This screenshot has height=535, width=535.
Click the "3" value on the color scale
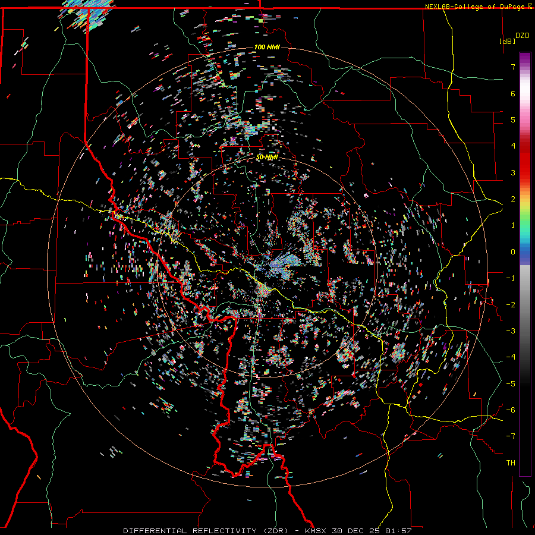coord(513,172)
